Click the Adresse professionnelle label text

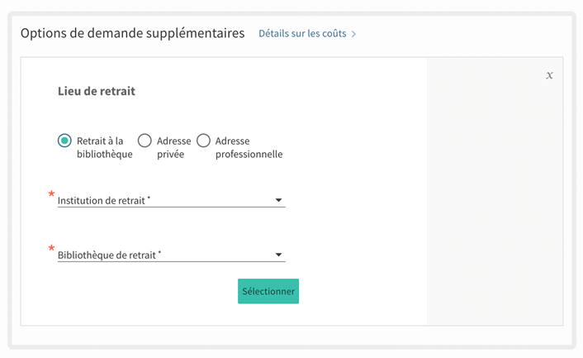point(248,147)
